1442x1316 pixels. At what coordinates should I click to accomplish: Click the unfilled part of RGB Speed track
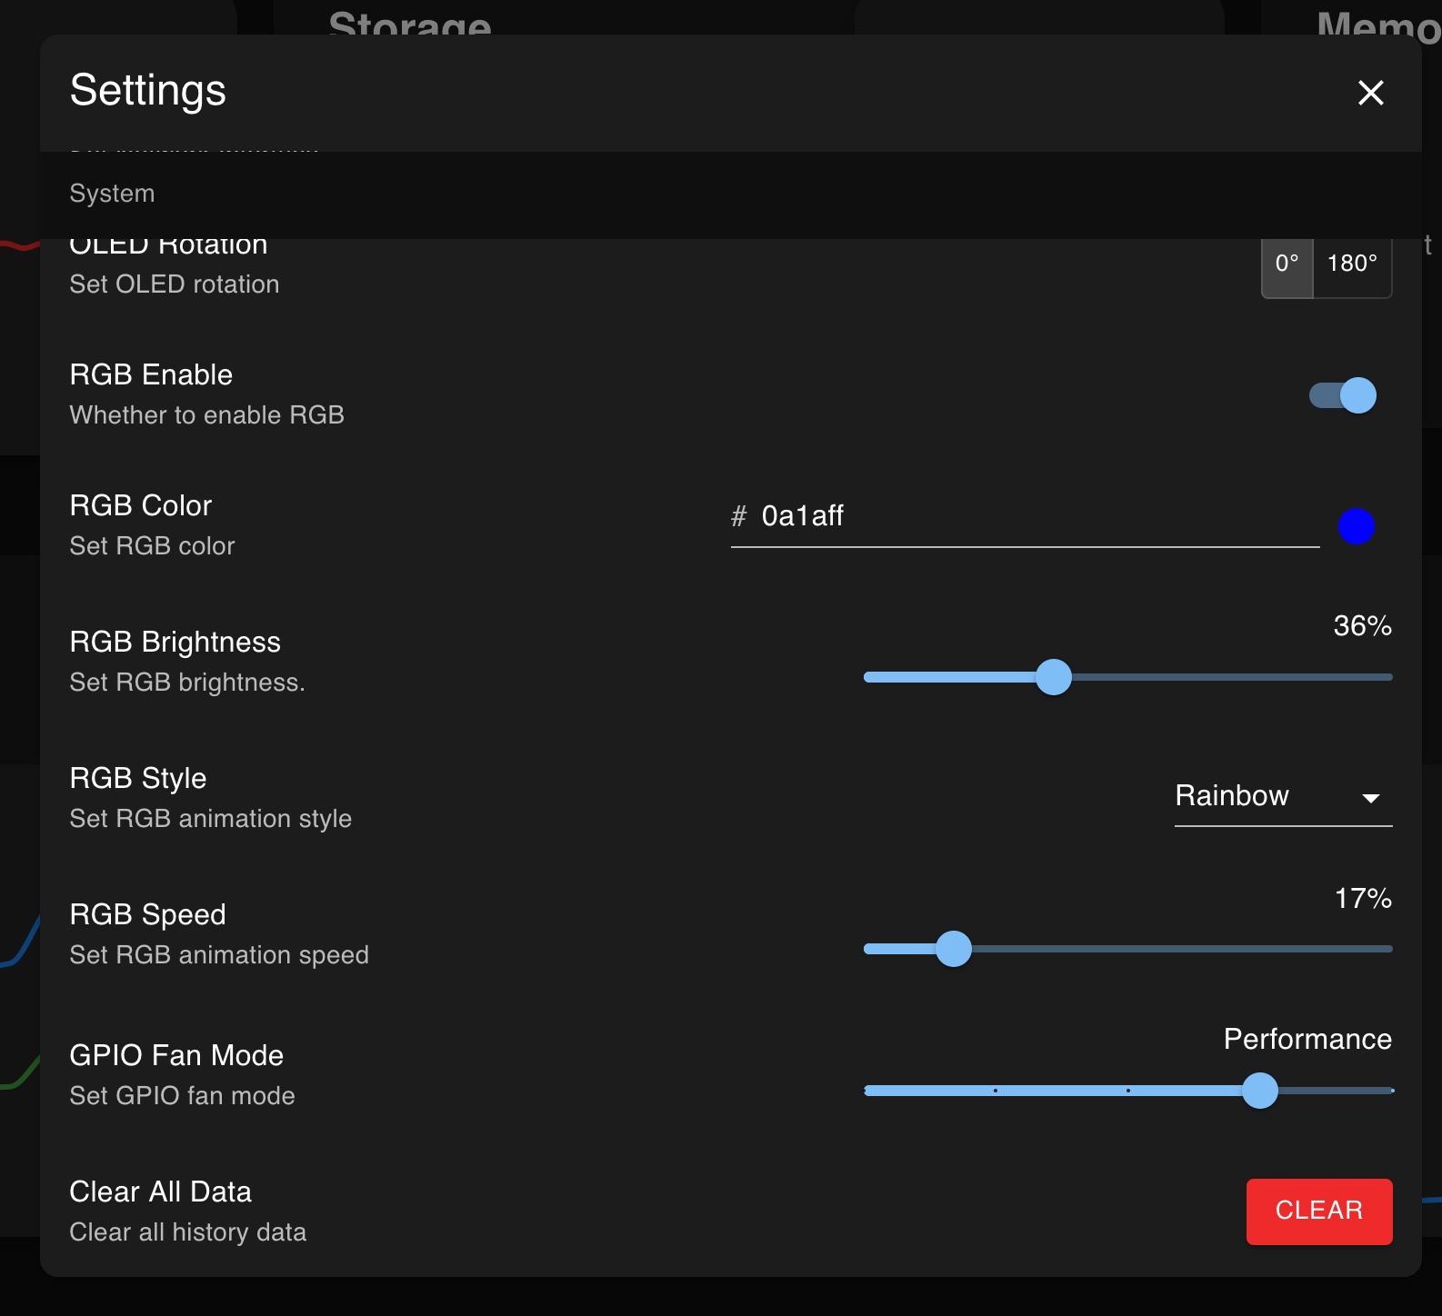click(1182, 949)
